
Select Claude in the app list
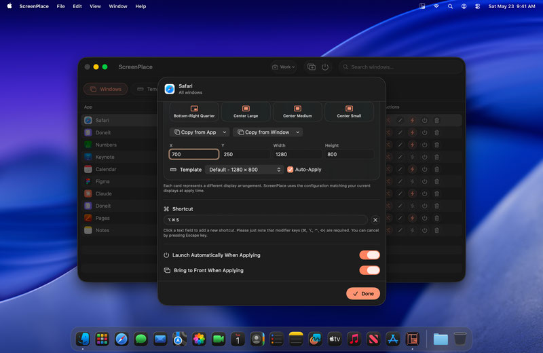point(119,193)
